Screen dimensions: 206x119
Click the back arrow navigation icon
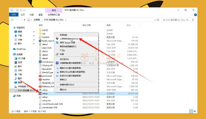[13, 20]
